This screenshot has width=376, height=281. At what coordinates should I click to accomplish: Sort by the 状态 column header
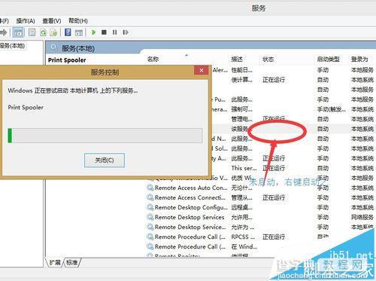268,60
